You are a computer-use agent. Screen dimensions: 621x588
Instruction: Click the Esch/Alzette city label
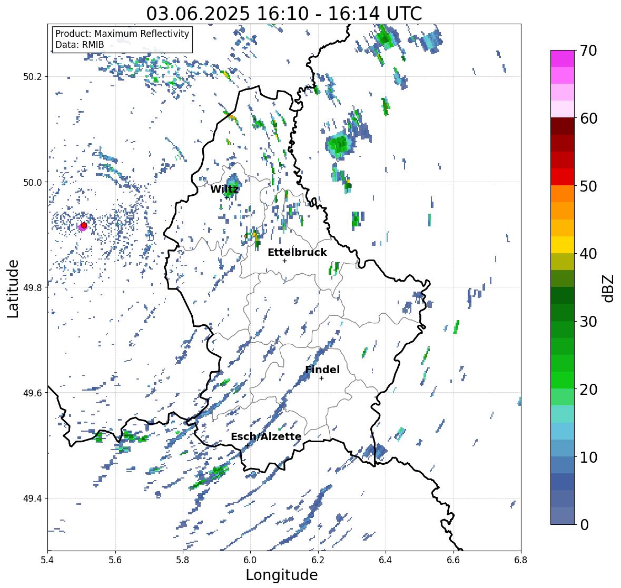point(266,436)
